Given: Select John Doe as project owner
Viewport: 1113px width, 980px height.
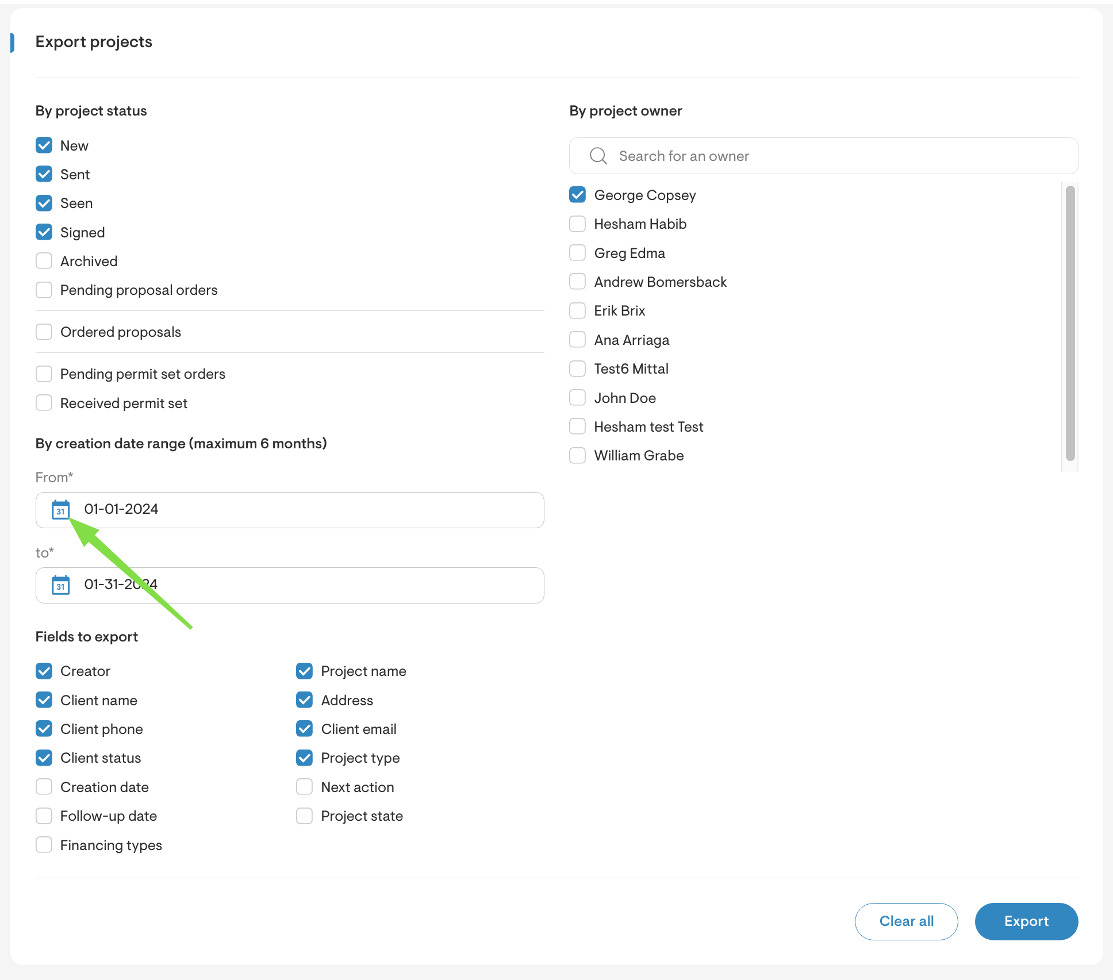Looking at the screenshot, I should (577, 397).
